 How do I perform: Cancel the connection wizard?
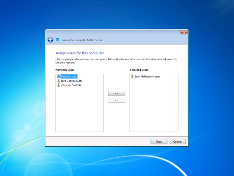(177, 142)
